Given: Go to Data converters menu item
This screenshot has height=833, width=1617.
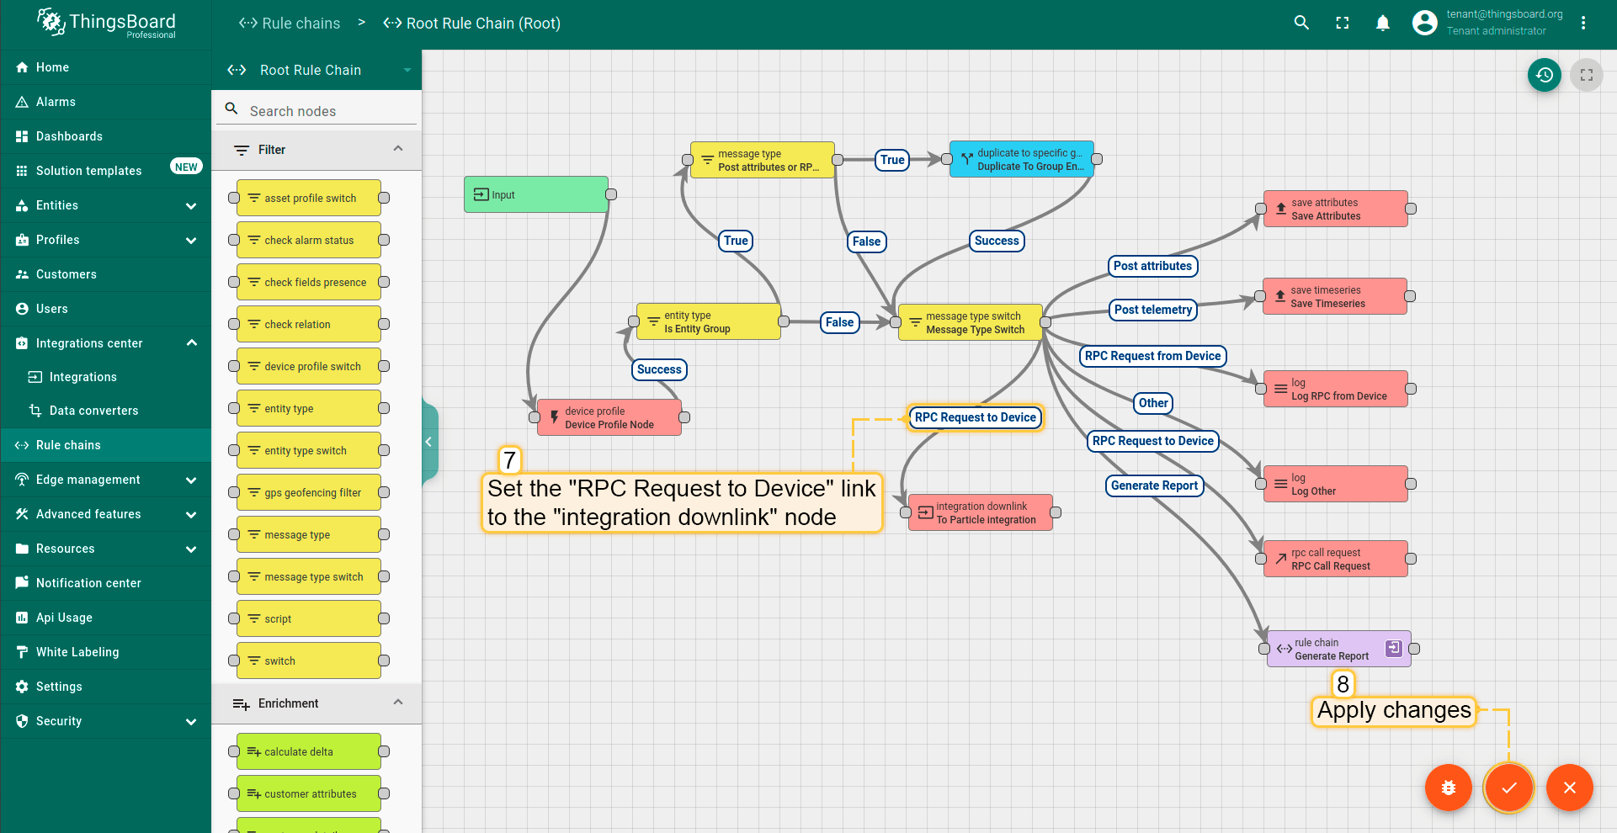Looking at the screenshot, I should [x=93, y=411].
